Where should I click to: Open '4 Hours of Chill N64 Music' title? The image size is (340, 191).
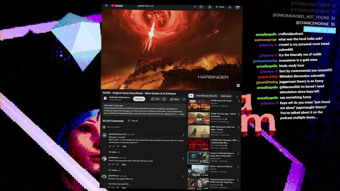222,155
